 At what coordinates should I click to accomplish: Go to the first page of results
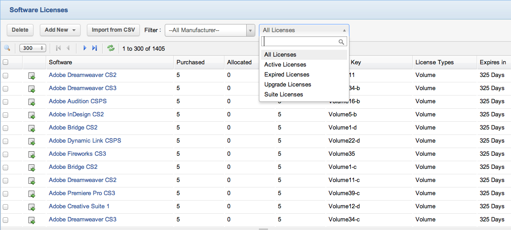click(58, 48)
